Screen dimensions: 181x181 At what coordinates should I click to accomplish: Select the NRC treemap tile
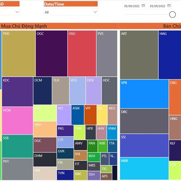click(81, 175)
